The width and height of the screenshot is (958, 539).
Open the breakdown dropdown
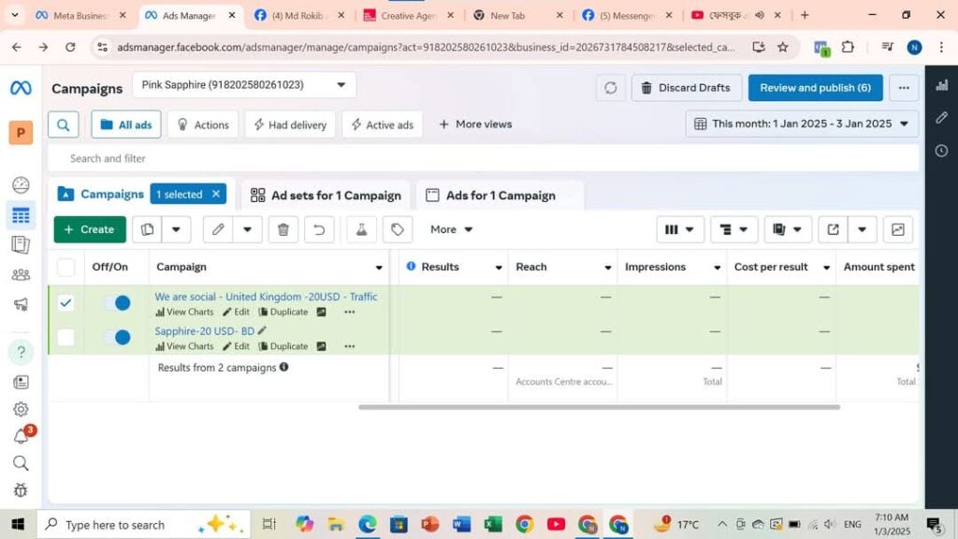click(x=733, y=229)
